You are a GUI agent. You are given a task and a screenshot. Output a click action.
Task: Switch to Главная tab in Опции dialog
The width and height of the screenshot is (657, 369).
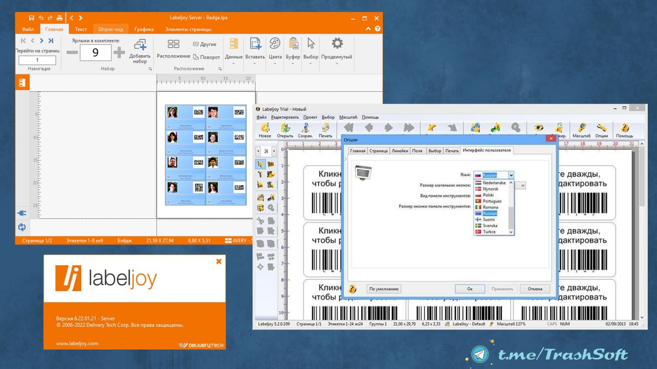(x=358, y=151)
